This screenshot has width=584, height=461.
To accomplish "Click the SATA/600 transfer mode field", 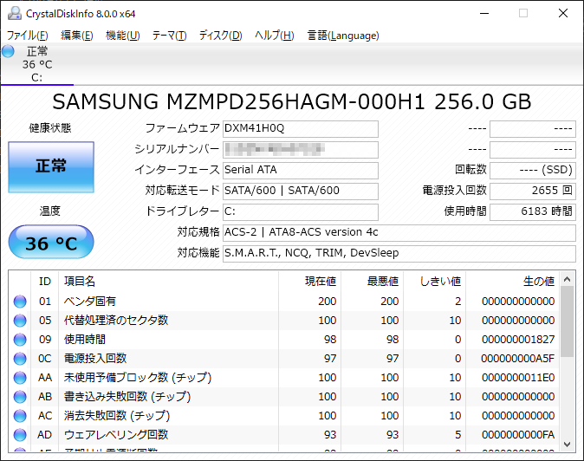I will click(x=301, y=191).
